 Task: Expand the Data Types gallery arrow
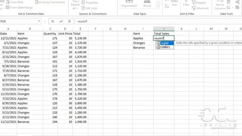click(158, 6)
